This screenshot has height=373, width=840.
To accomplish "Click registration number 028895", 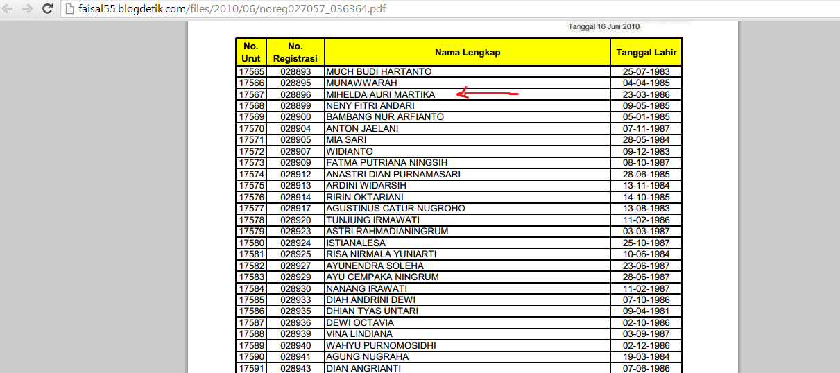I will tap(295, 83).
